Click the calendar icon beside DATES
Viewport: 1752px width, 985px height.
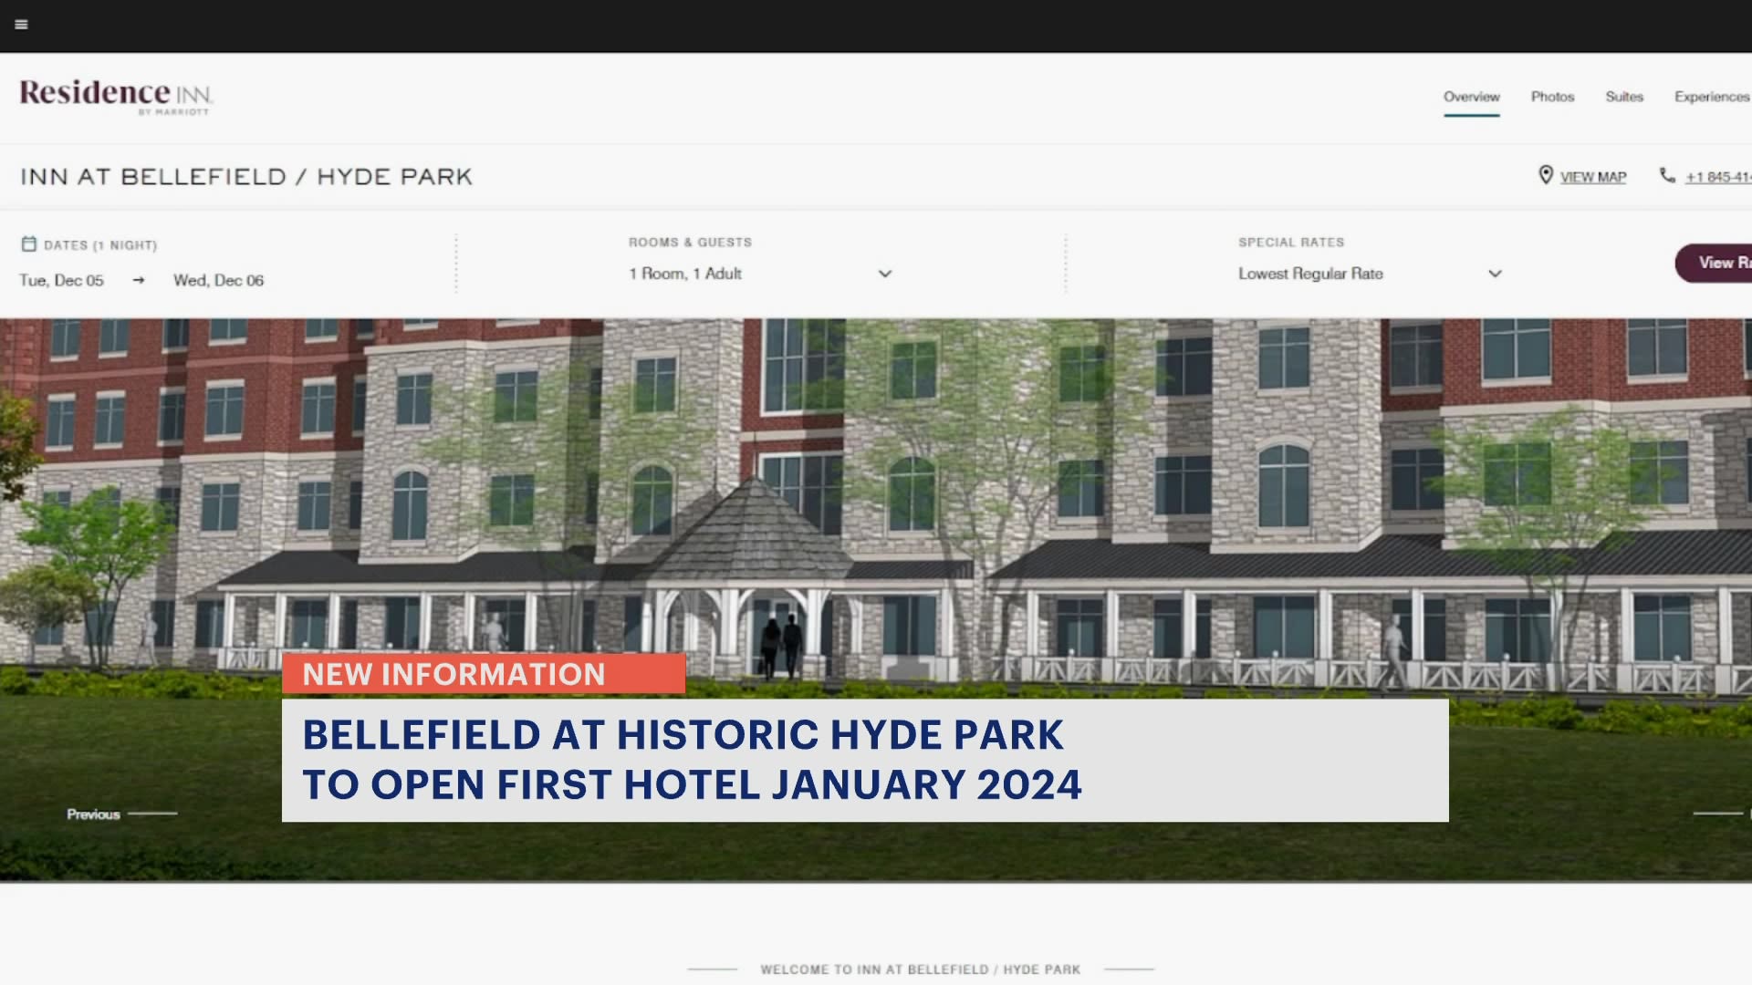(30, 244)
